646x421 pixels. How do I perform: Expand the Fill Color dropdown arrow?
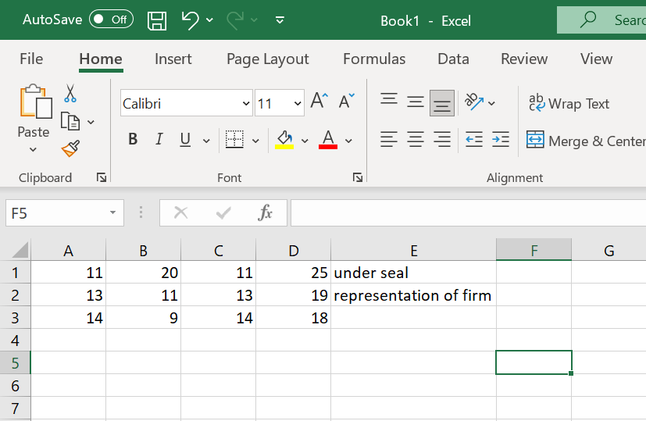pos(305,141)
